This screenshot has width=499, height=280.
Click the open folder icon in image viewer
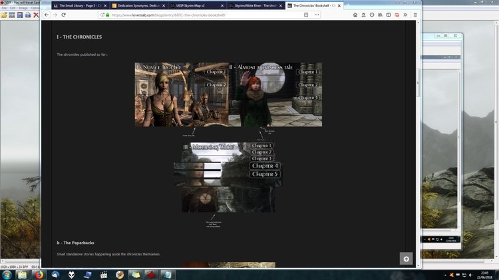pos(4,15)
